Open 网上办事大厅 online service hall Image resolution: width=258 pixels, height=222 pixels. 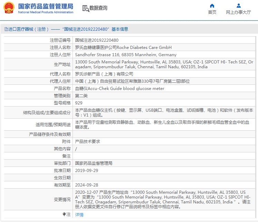pos(238,12)
